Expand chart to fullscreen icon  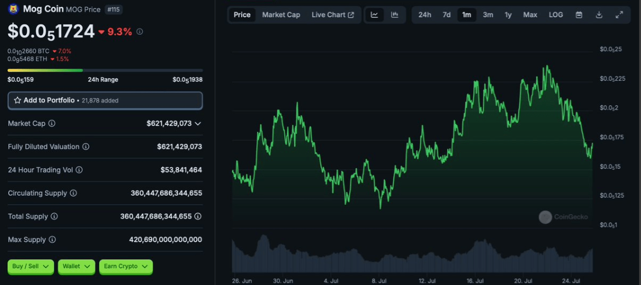point(619,15)
